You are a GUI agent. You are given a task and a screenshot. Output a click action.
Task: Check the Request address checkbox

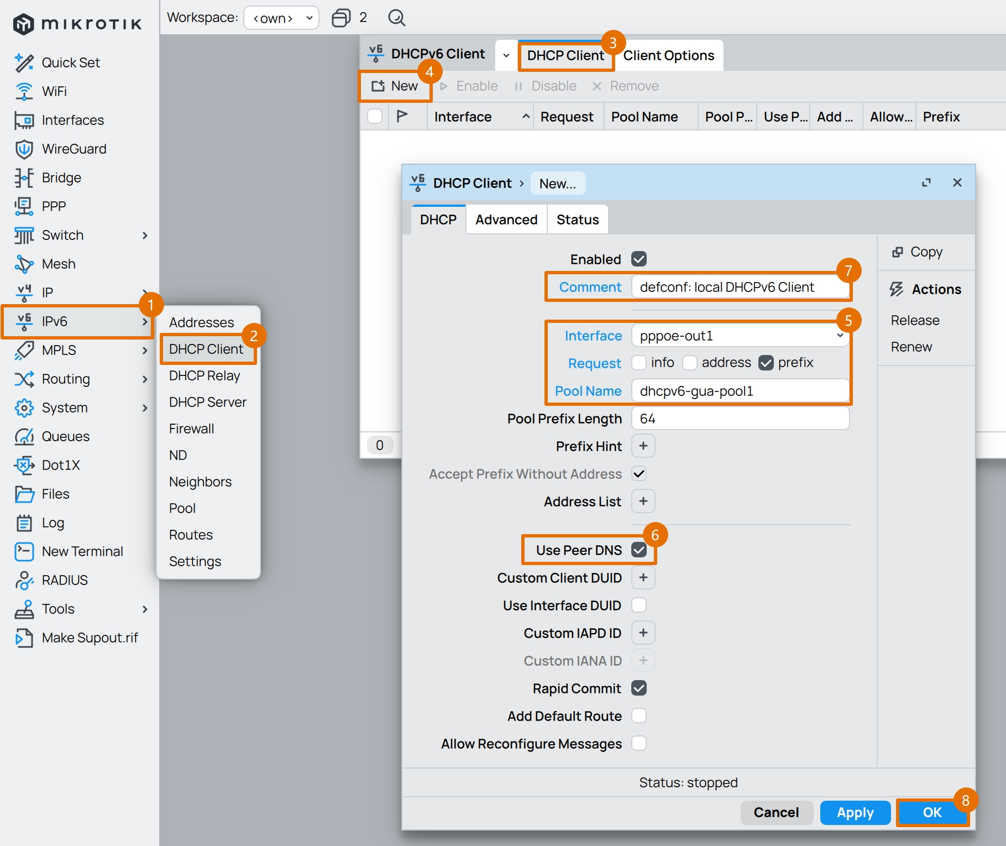pyautogui.click(x=690, y=363)
